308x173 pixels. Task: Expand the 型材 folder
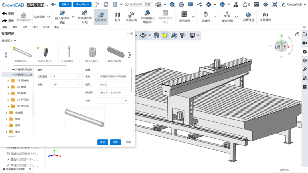[x=7, y=125]
